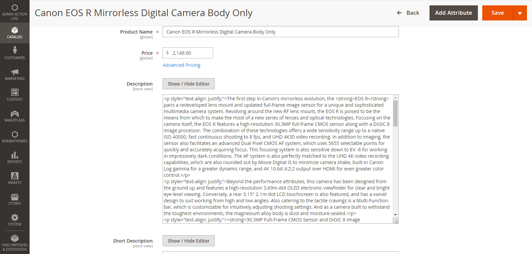The height and width of the screenshot is (254, 532).
Task: Click the Add Attribute button
Action: click(453, 13)
